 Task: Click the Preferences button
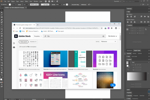point(84,4)
